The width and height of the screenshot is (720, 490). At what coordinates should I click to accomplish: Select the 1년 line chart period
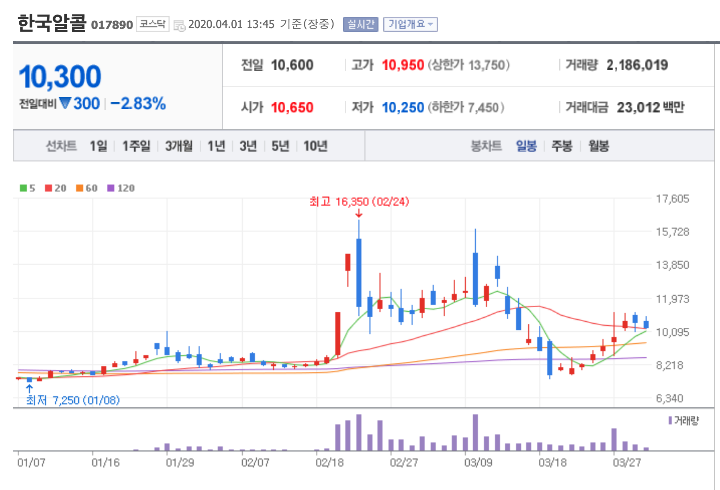coord(216,146)
